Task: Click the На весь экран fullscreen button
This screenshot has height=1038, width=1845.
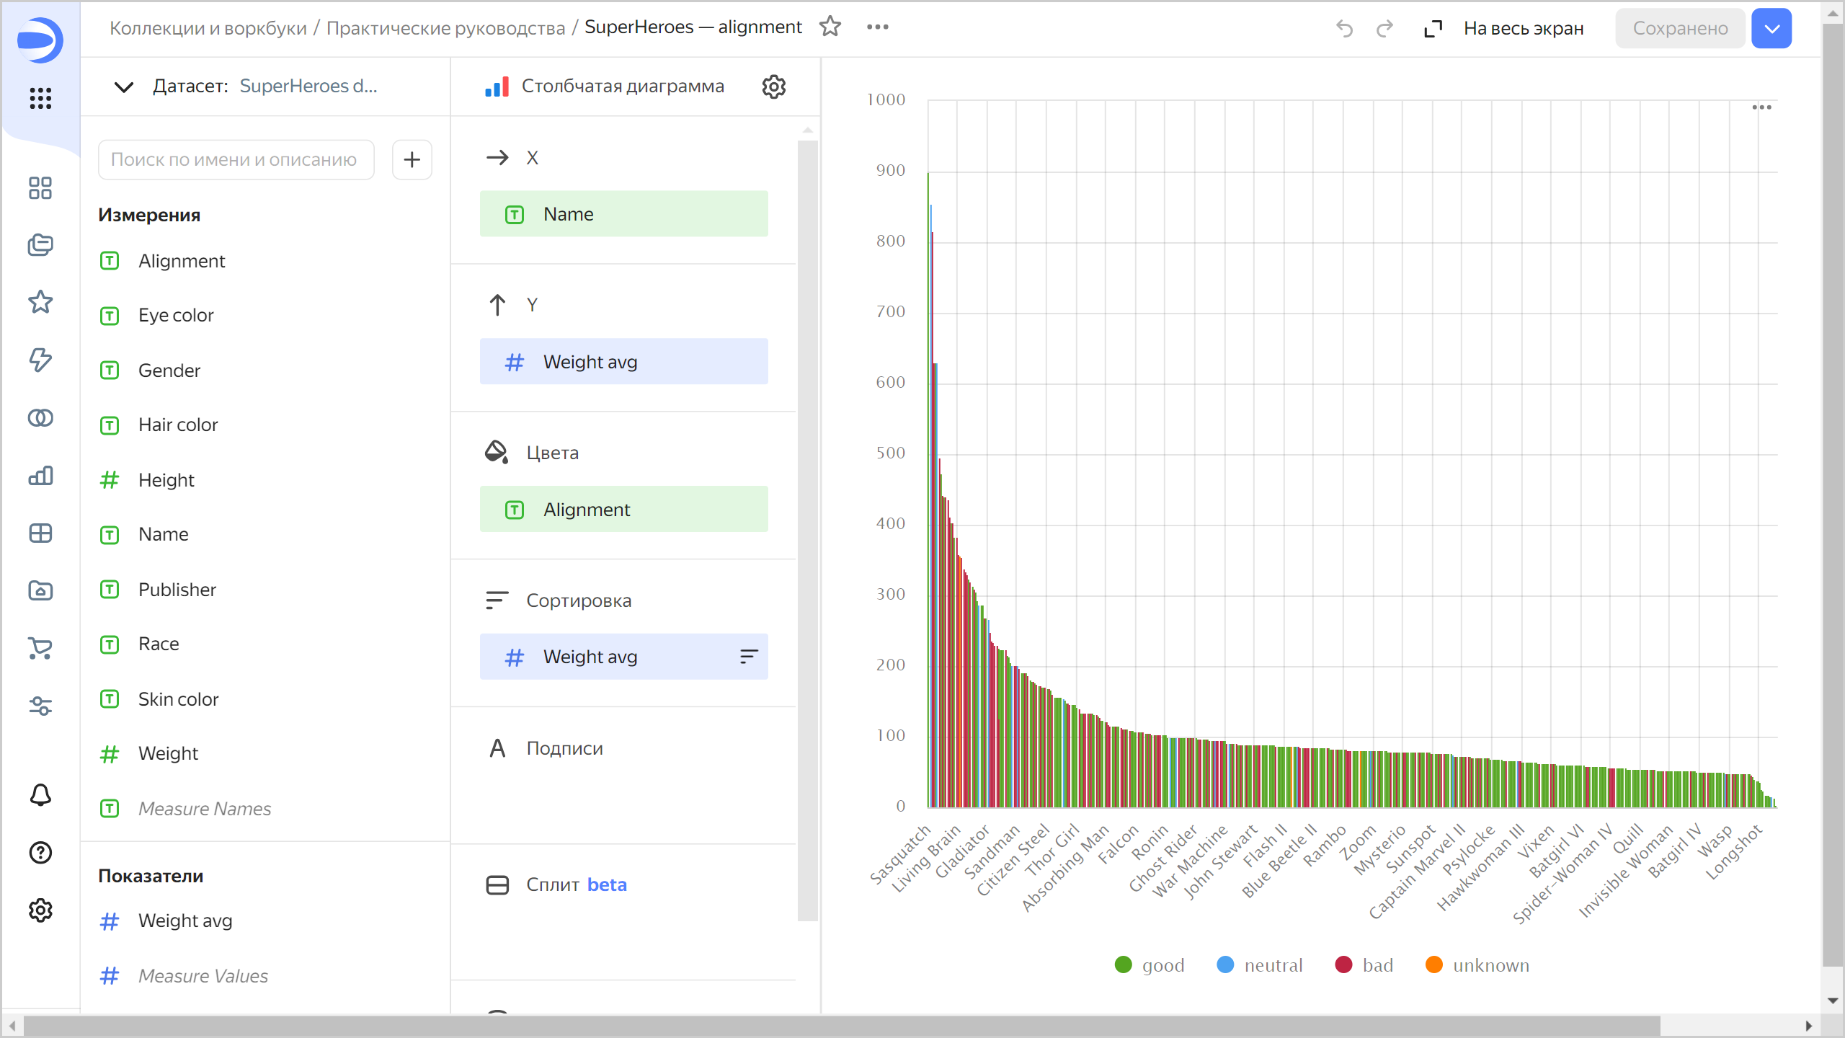Action: 1505,28
